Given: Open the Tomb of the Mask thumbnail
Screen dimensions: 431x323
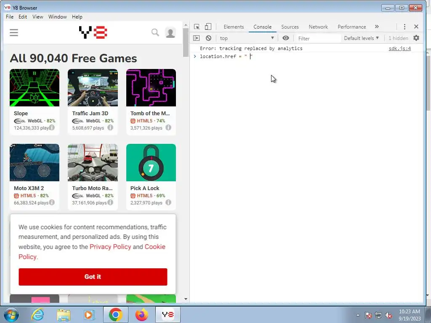Looking at the screenshot, I should (151, 87).
